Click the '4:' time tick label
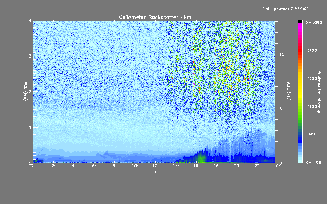 pyautogui.click(x=74, y=166)
